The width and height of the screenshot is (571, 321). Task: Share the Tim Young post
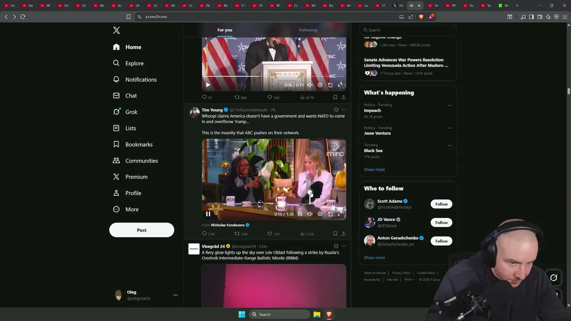coord(343,234)
